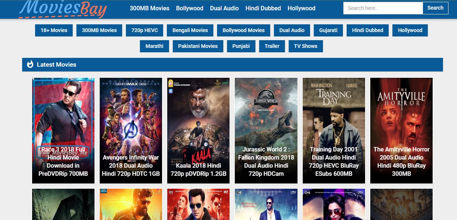Click the flame icon beside Latest Movies
This screenshot has width=457, height=220.
tap(30, 64)
